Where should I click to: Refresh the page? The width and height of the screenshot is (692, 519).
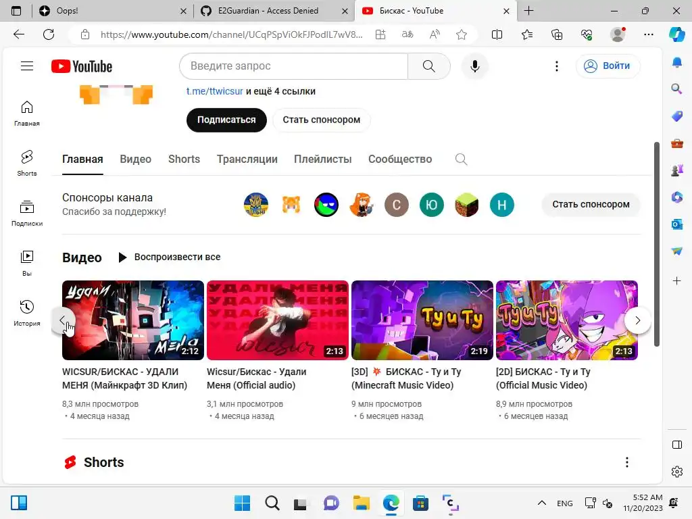(x=49, y=34)
